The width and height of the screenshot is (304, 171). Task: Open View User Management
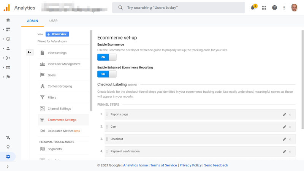(63, 64)
